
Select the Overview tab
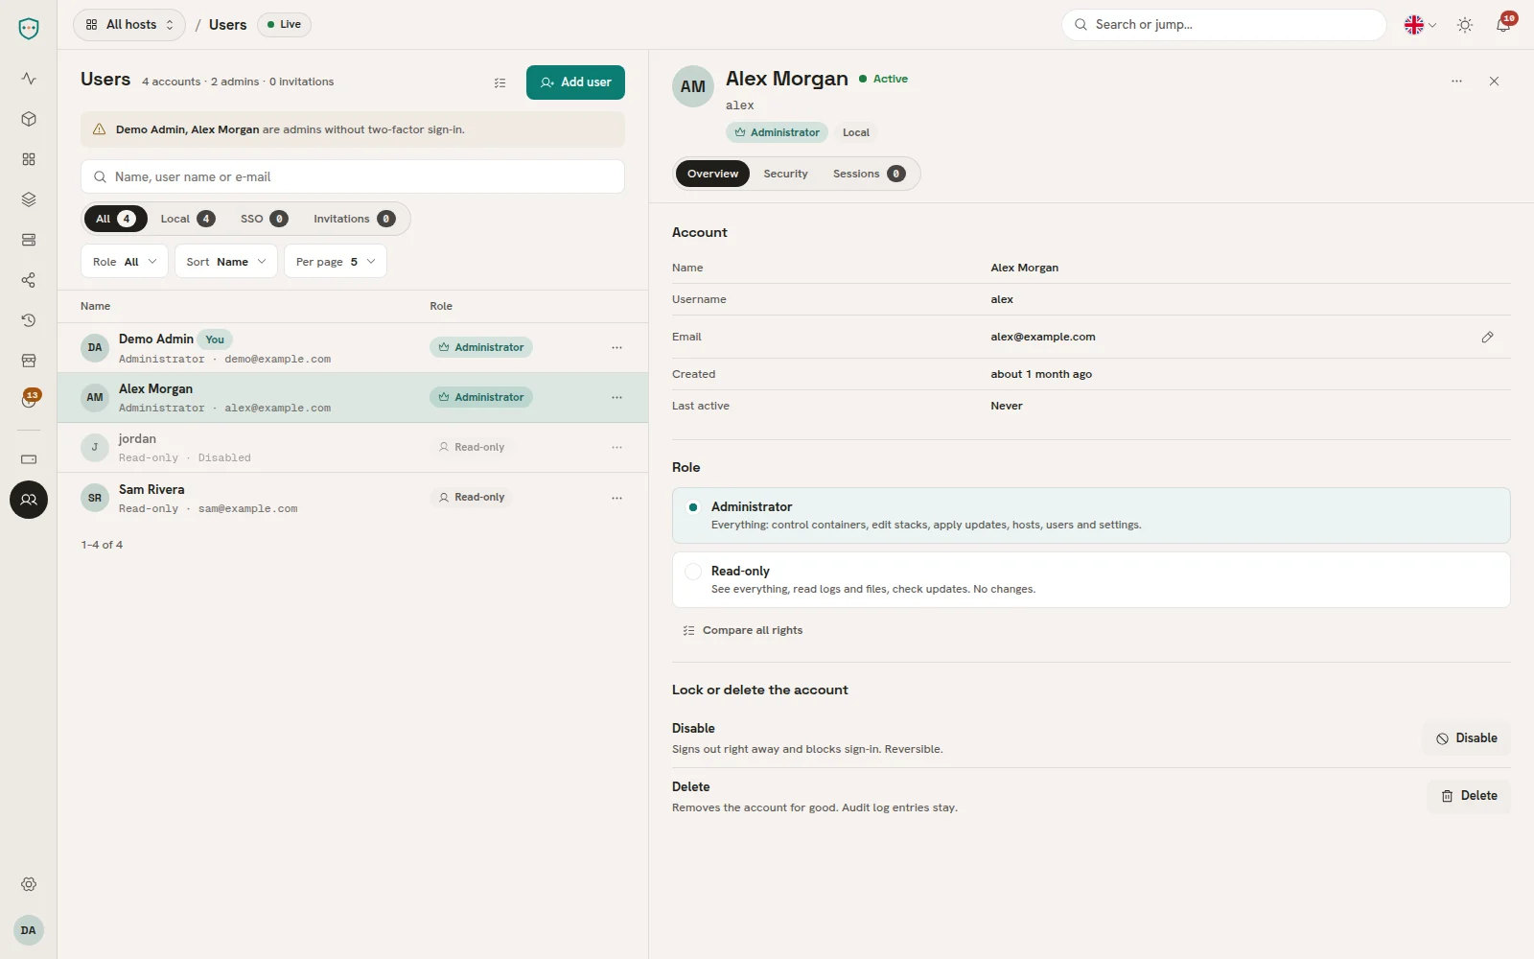coord(712,174)
